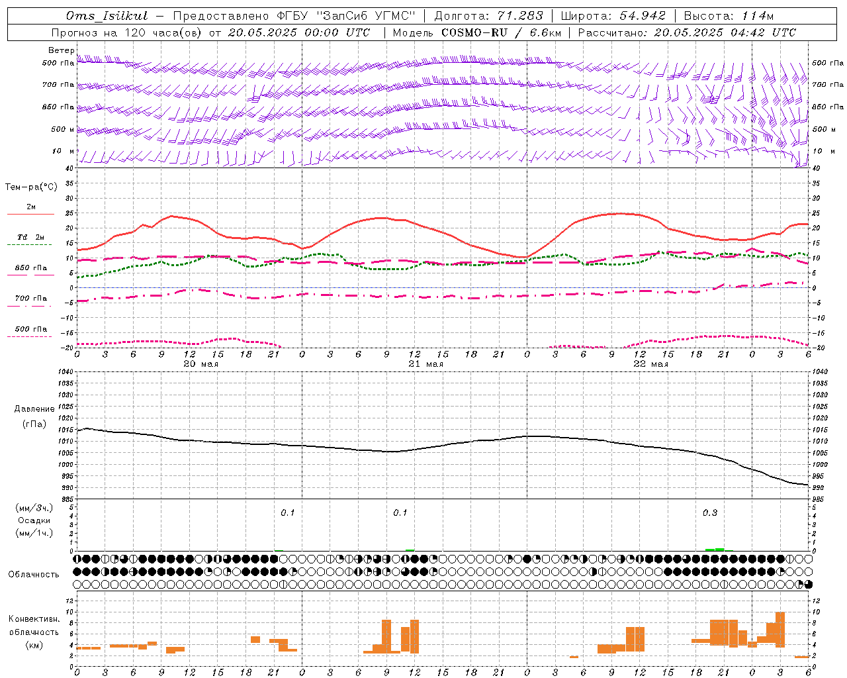This screenshot has height=678, width=847.
Task: Click the "Рассчитано: 20.05.2025 04:42 UTC" text
Action: click(x=687, y=32)
